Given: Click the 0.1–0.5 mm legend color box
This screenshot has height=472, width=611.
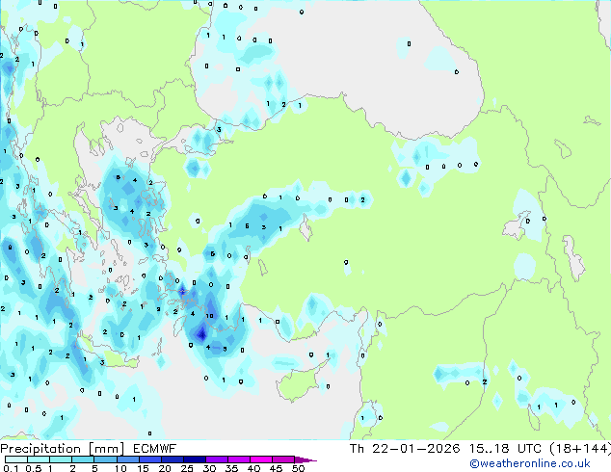Looking at the screenshot, I should (16, 459).
